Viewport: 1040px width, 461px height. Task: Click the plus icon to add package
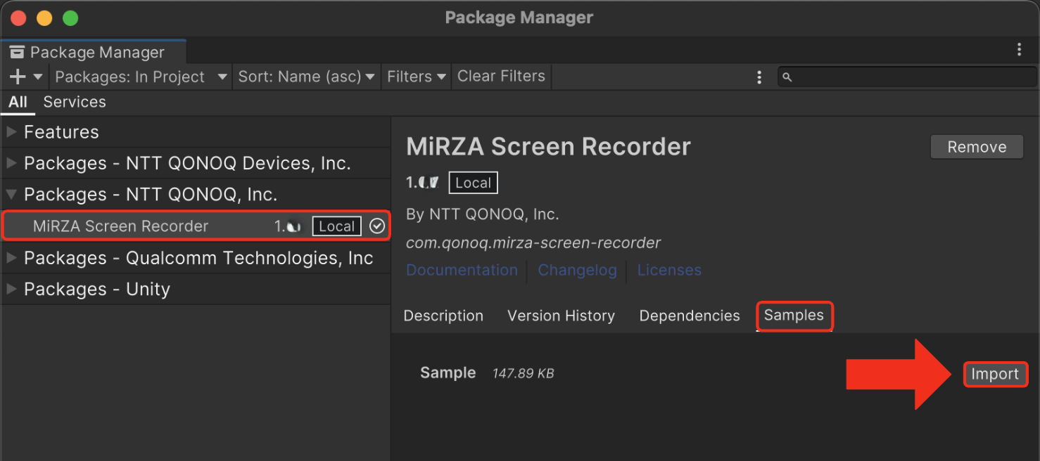18,77
